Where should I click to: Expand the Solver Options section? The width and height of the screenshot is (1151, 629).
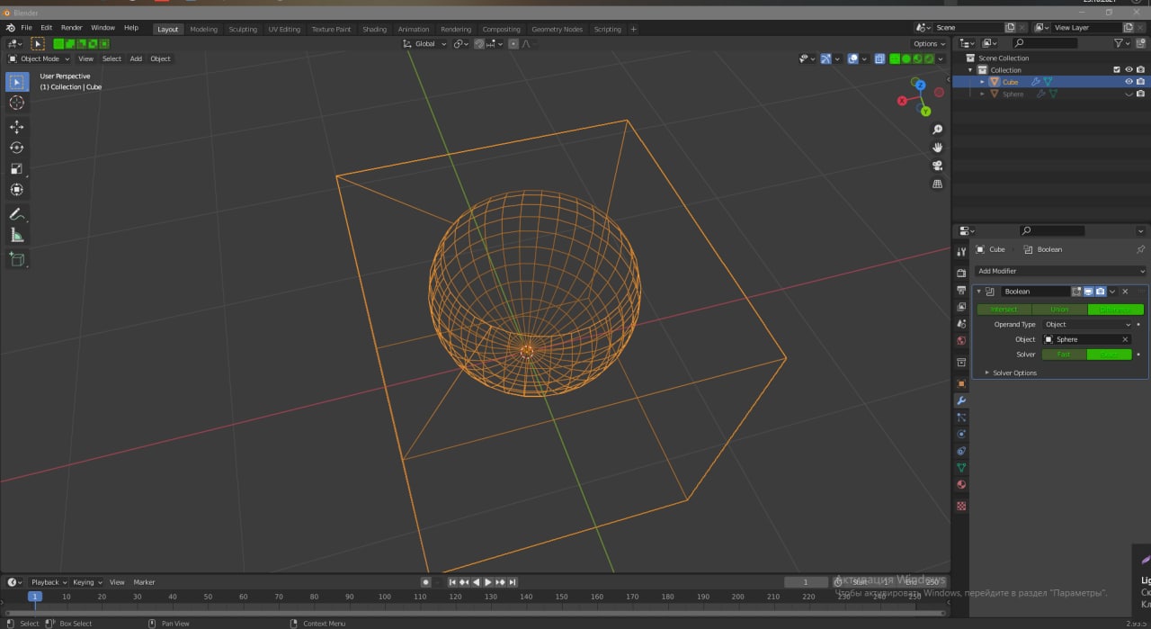(x=1013, y=373)
